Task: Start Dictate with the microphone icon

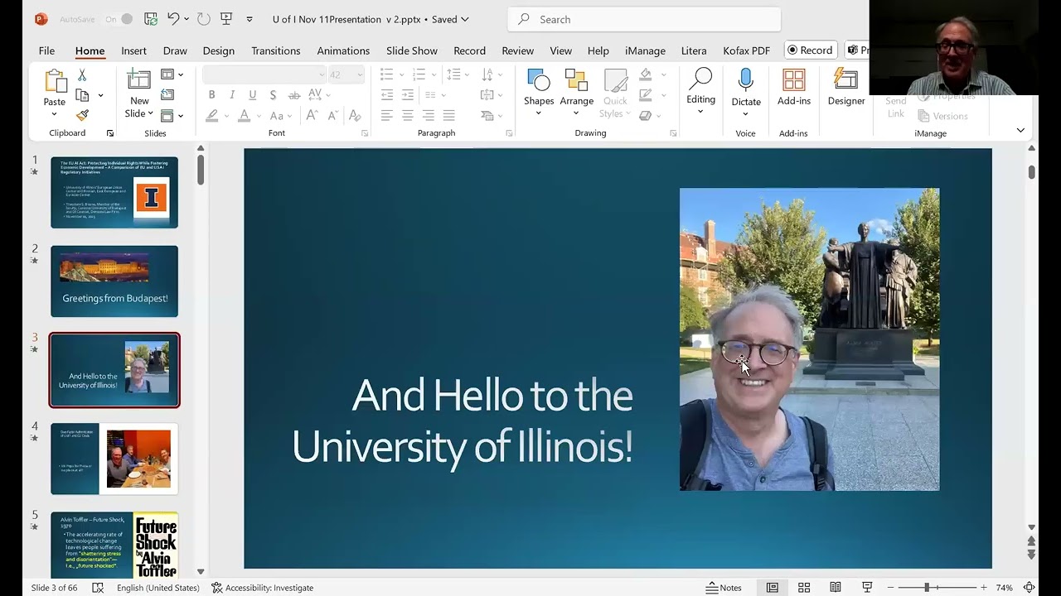Action: point(745,80)
